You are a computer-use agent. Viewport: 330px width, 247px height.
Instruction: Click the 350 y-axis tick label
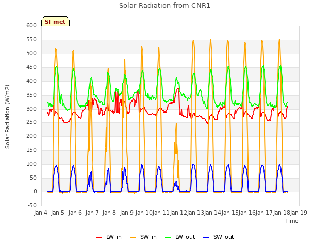pos(31,95)
